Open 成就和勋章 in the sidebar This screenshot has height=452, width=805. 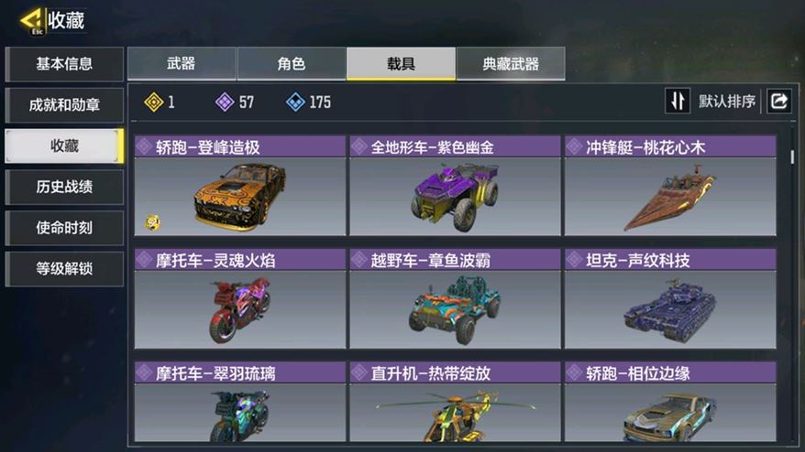(x=64, y=105)
